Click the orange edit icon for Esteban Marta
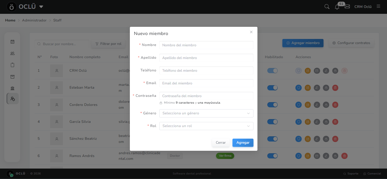 tap(308, 88)
